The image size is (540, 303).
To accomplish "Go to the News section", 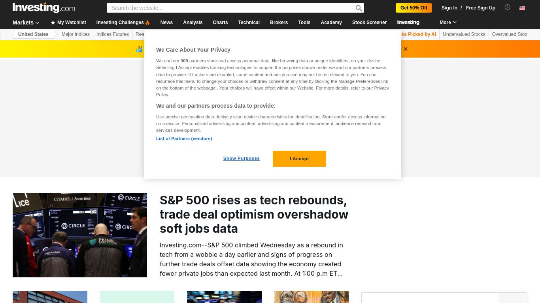I will click(166, 22).
